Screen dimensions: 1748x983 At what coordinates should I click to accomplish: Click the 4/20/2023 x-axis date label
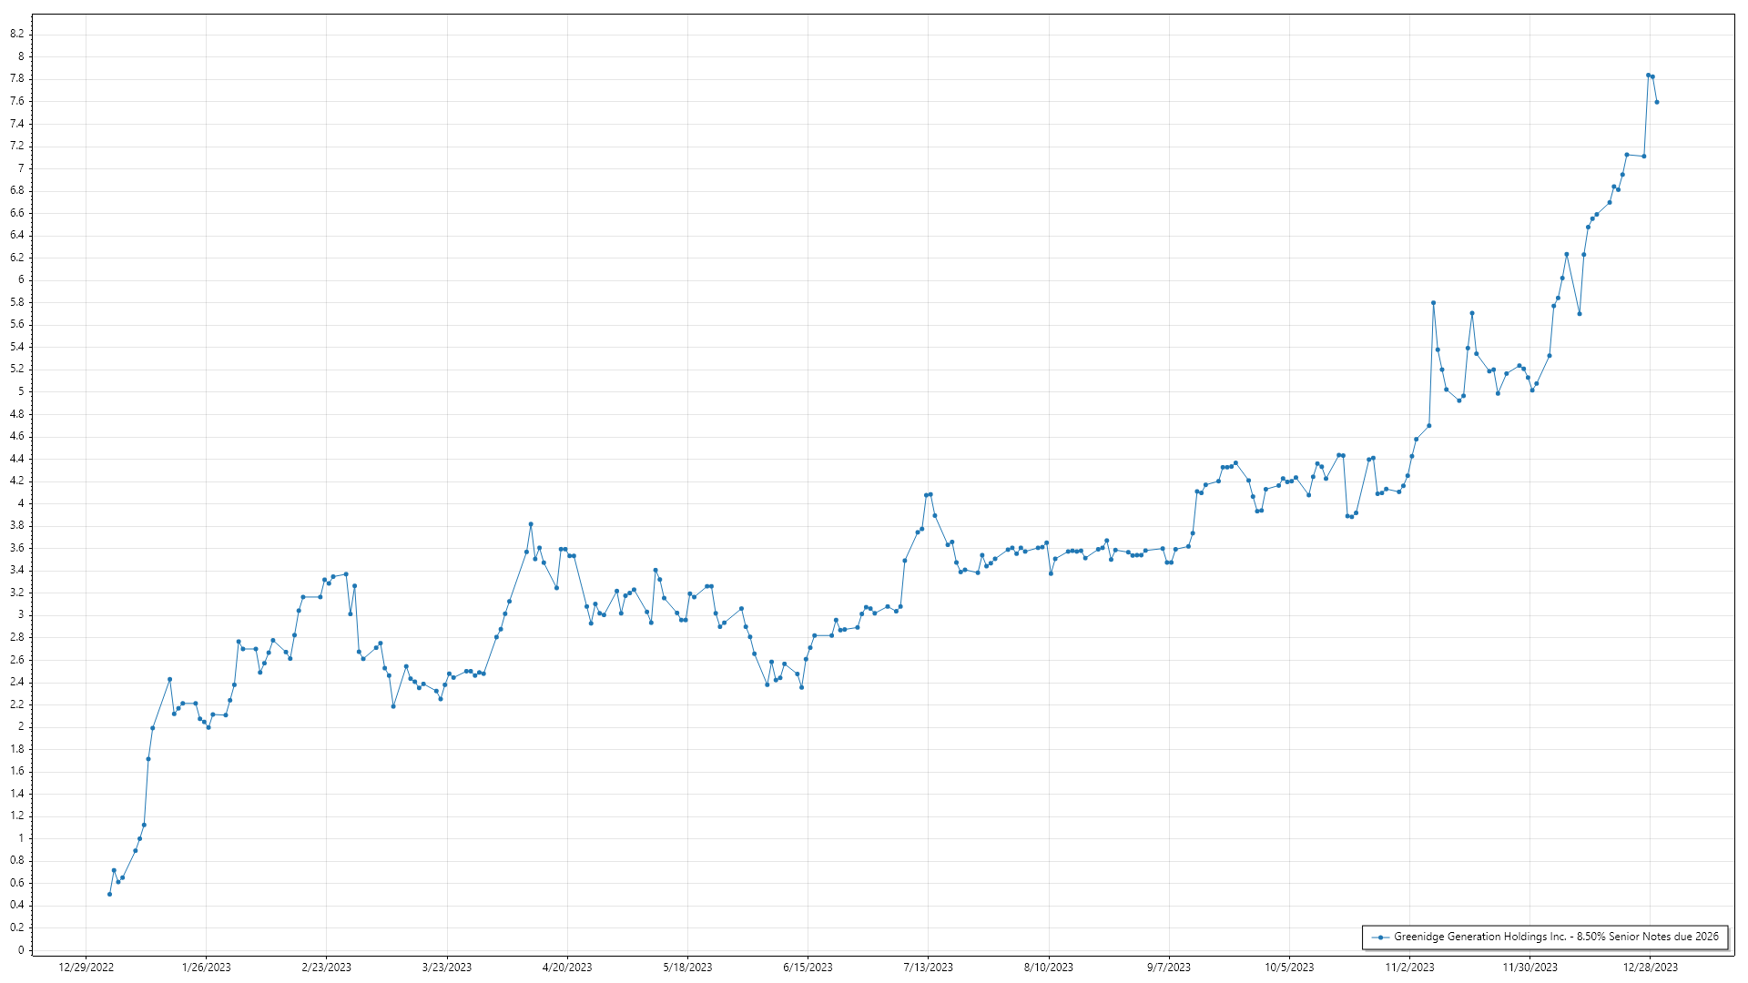coord(567,968)
